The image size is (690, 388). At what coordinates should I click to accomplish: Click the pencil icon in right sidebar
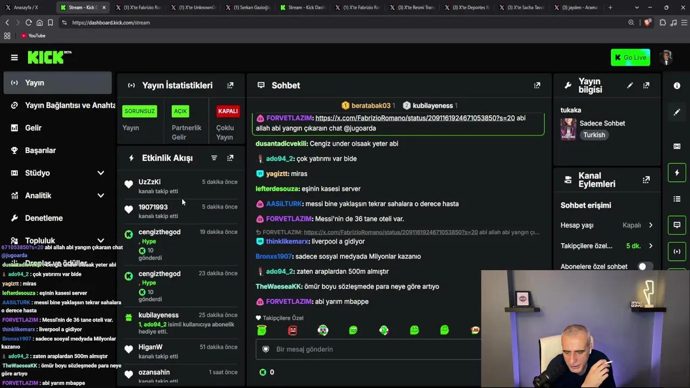[677, 112]
